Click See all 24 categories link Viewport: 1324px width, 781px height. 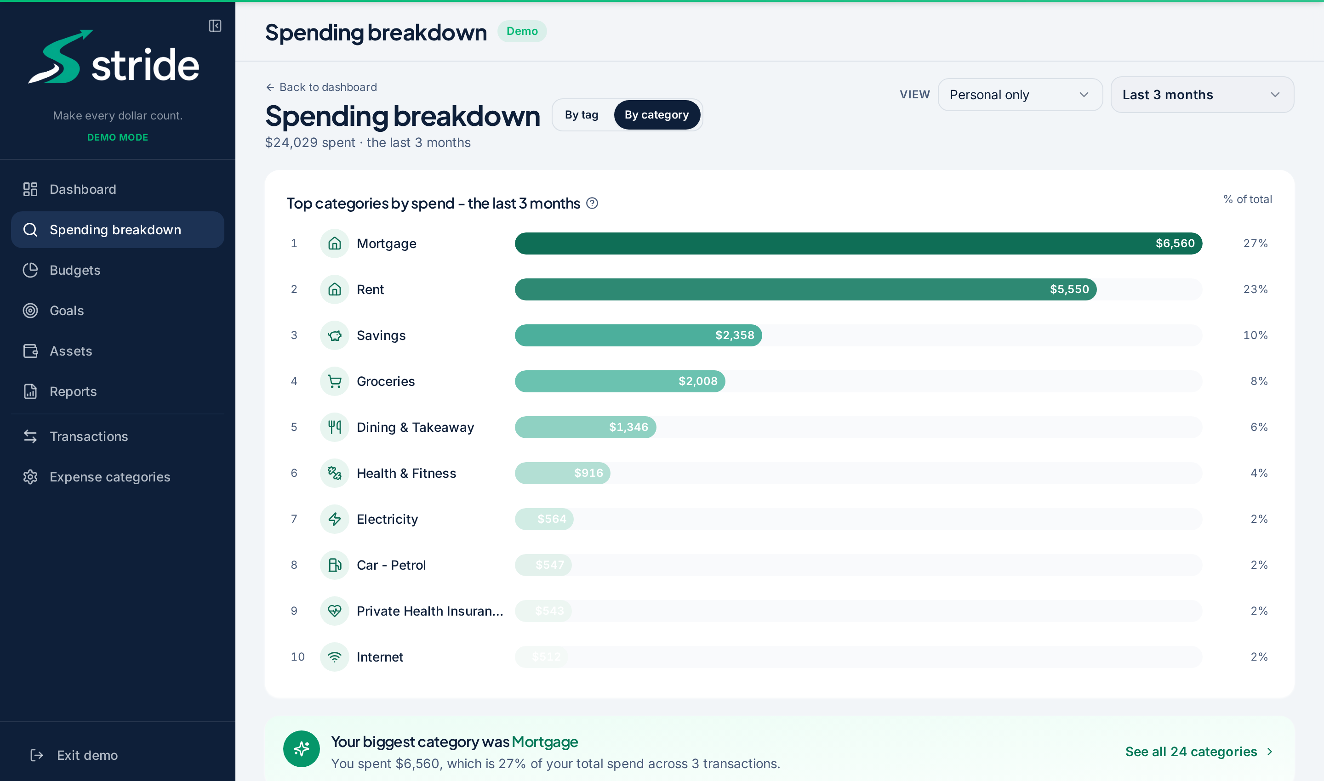tap(1198, 752)
